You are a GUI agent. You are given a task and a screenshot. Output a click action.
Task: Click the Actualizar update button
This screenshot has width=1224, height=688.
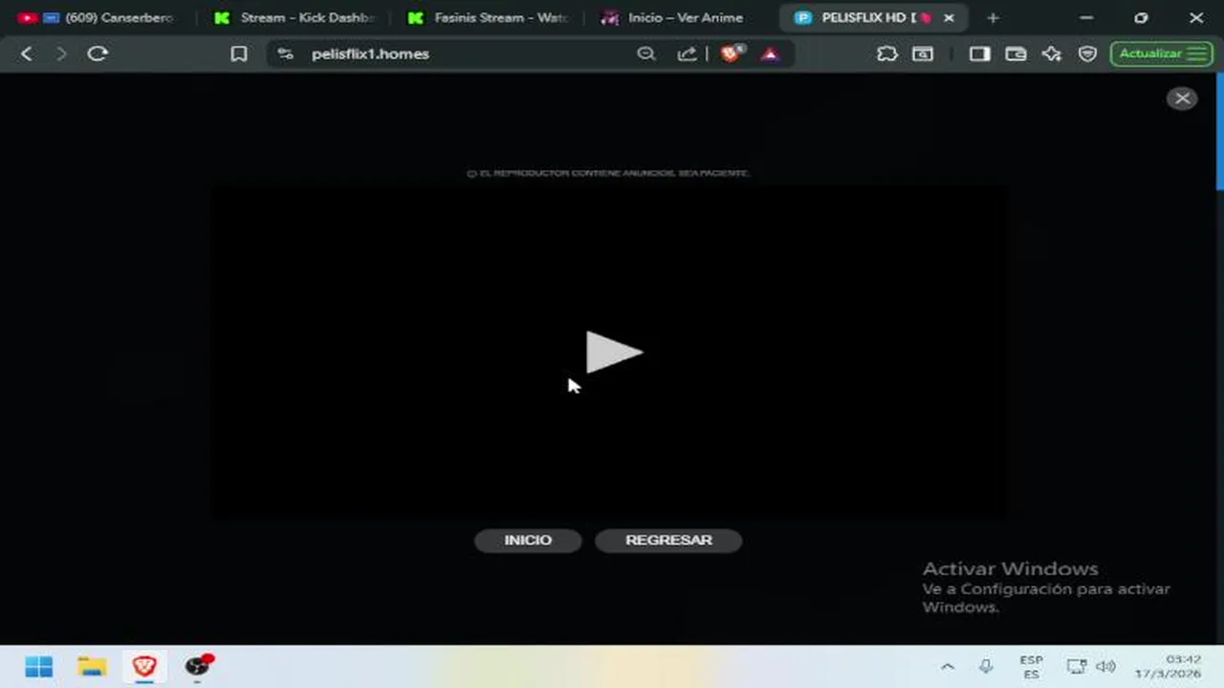click(1162, 54)
